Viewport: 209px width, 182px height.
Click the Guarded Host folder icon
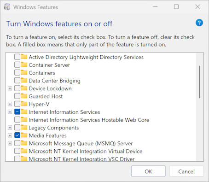[x=24, y=96]
